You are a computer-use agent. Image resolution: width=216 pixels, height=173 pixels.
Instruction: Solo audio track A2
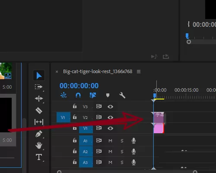(x=122, y=152)
